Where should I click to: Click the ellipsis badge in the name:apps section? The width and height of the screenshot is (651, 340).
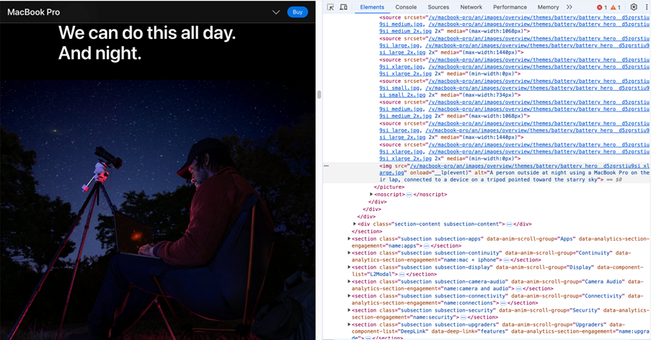[426, 246]
